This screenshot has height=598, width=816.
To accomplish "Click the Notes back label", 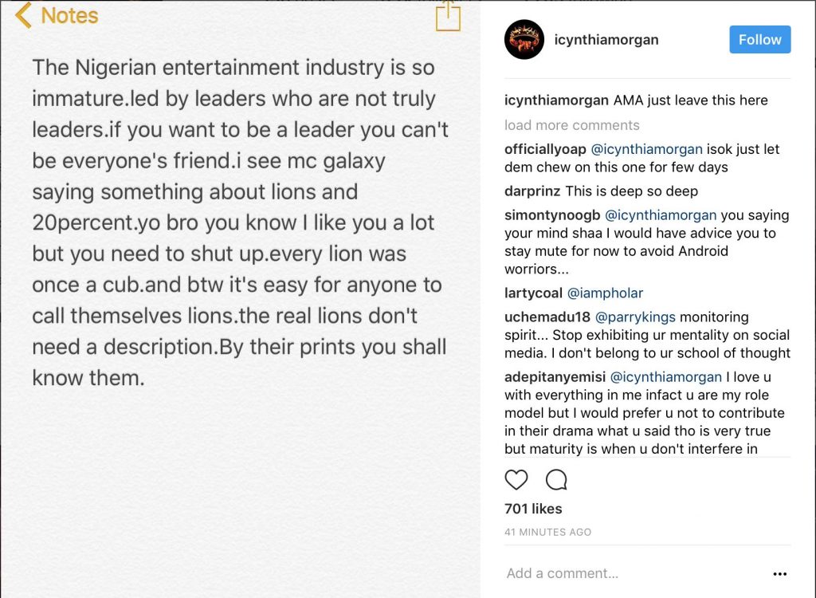I will [69, 15].
